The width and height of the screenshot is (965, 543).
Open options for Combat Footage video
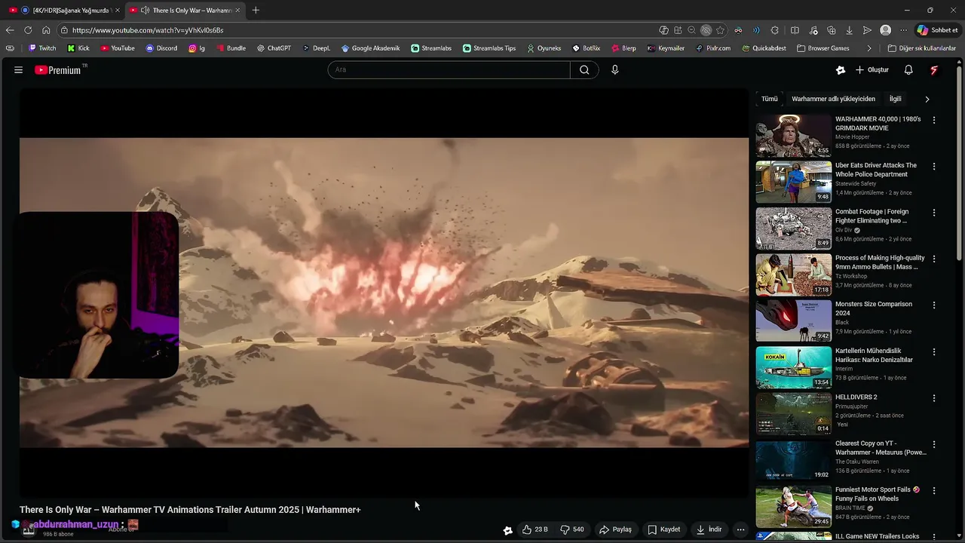(934, 213)
